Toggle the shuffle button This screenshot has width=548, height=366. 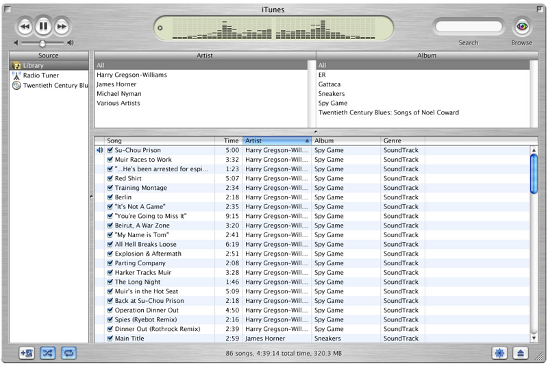(47, 353)
